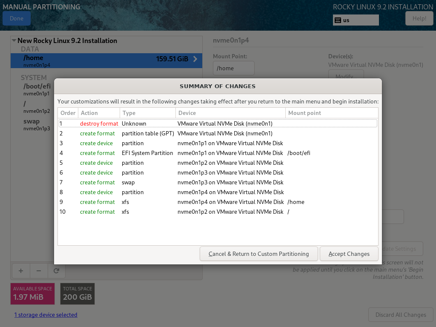
Task: Cancel and return to custom partitioning
Action: (258, 254)
